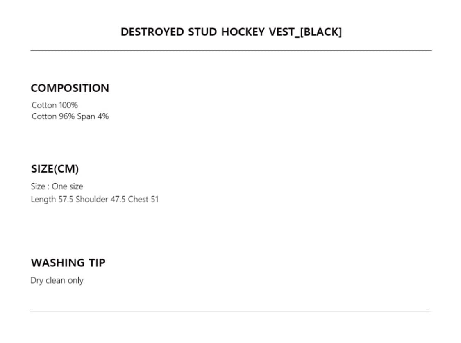Click the word HOCKEY in the title
Viewport: 461px width, 343px height.
click(243, 32)
